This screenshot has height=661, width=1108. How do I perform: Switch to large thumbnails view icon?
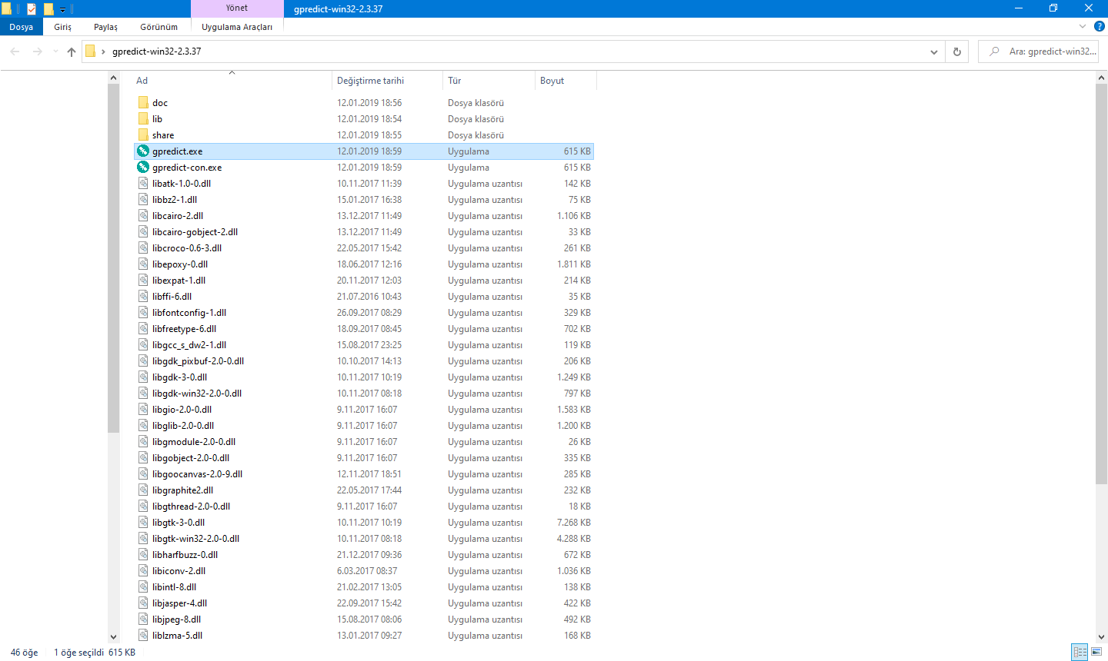click(x=1096, y=652)
